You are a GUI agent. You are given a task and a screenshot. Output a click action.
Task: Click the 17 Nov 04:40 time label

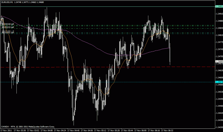tap(74, 131)
